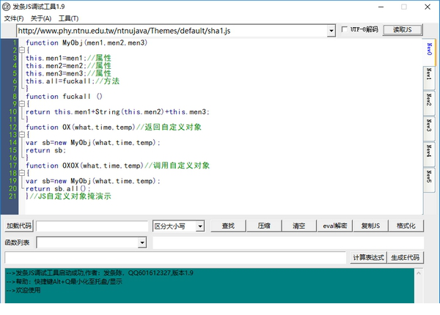
Task: Toggle the UTF-8解码 checkbox
Action: tap(345, 30)
